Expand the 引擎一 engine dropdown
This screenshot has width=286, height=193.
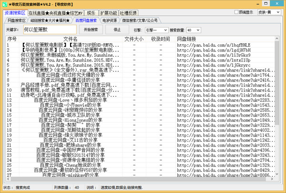tap(156, 29)
